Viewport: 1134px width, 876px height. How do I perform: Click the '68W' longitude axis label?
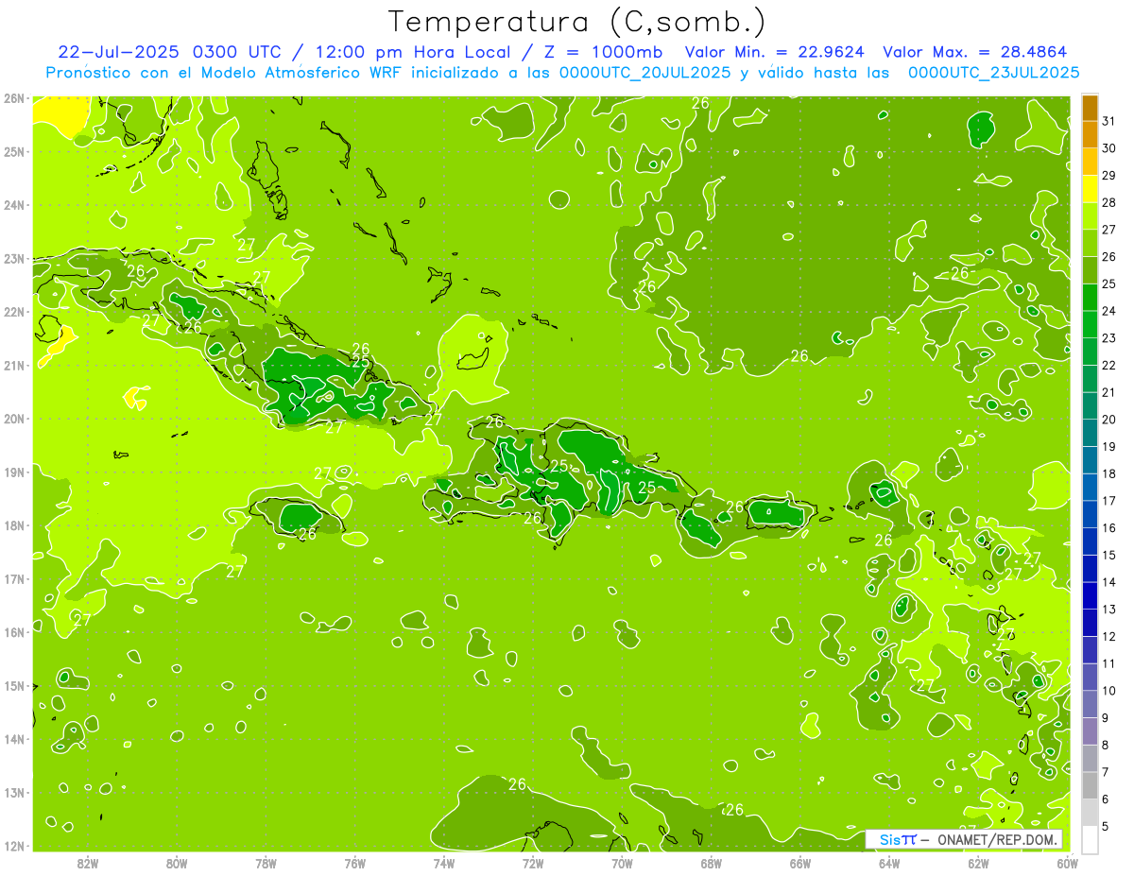point(712,863)
